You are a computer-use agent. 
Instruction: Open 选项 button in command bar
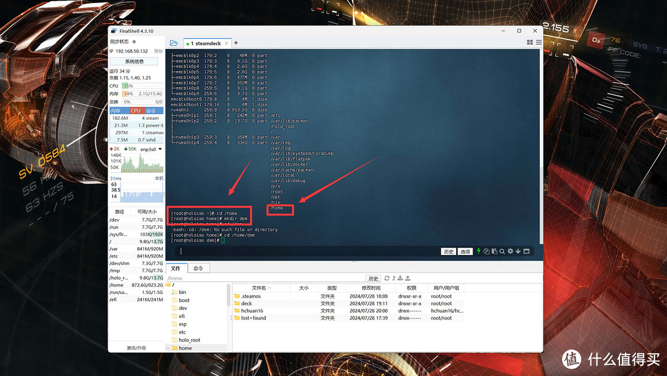(x=466, y=252)
